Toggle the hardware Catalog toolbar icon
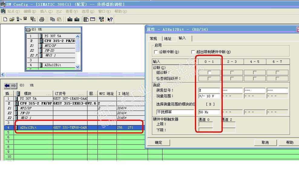 86,19
